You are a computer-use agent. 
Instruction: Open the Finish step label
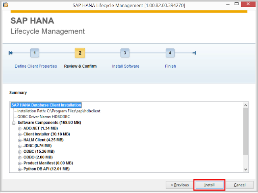pos(171,66)
